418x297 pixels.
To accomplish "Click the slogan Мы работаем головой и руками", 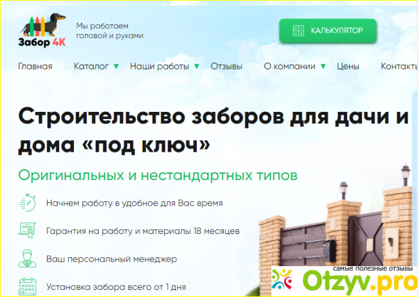I will [109, 30].
